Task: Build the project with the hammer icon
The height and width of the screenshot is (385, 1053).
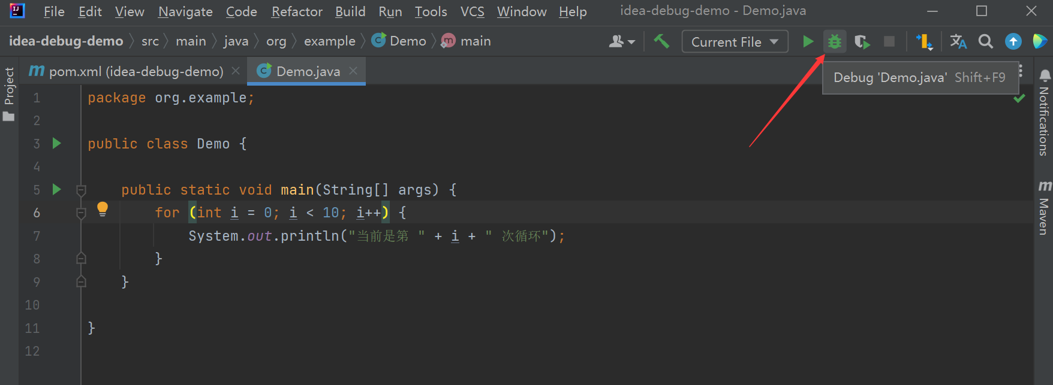Action: (x=661, y=41)
